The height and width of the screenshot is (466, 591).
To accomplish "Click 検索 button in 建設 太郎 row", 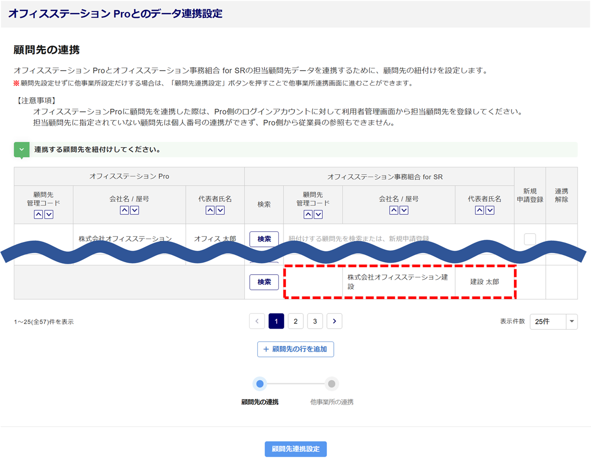I will click(x=264, y=282).
